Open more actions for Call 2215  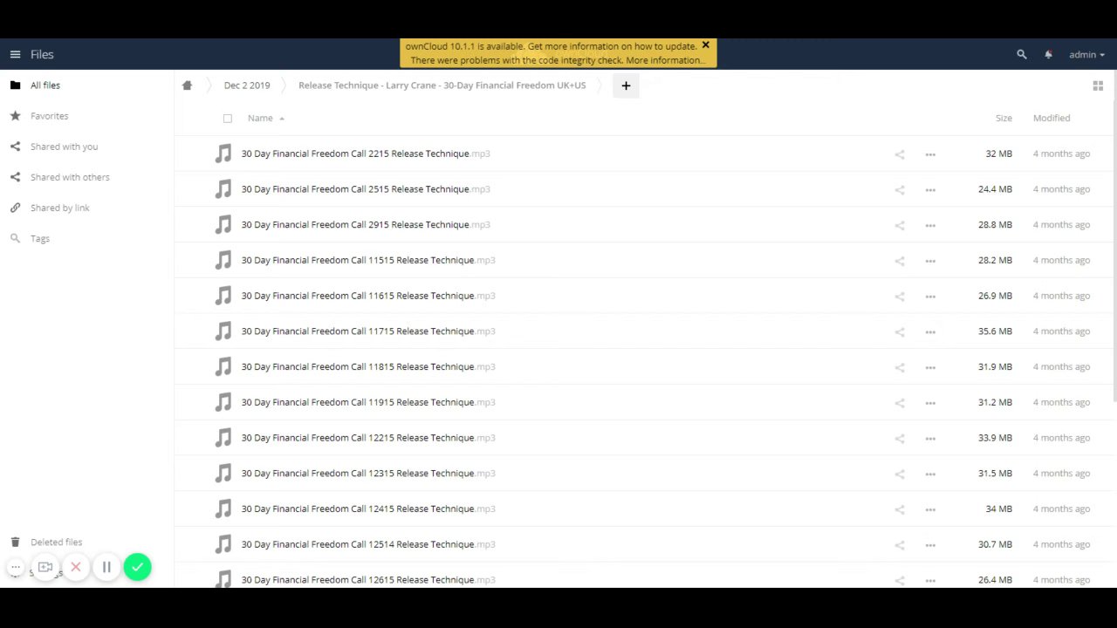pyautogui.click(x=930, y=154)
